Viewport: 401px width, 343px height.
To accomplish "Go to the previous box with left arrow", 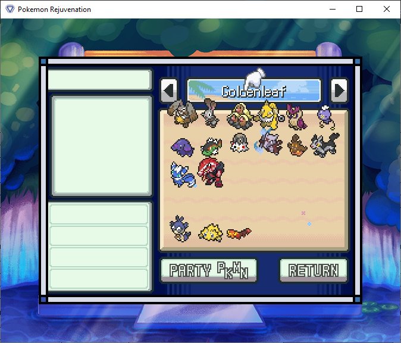I will pyautogui.click(x=169, y=91).
